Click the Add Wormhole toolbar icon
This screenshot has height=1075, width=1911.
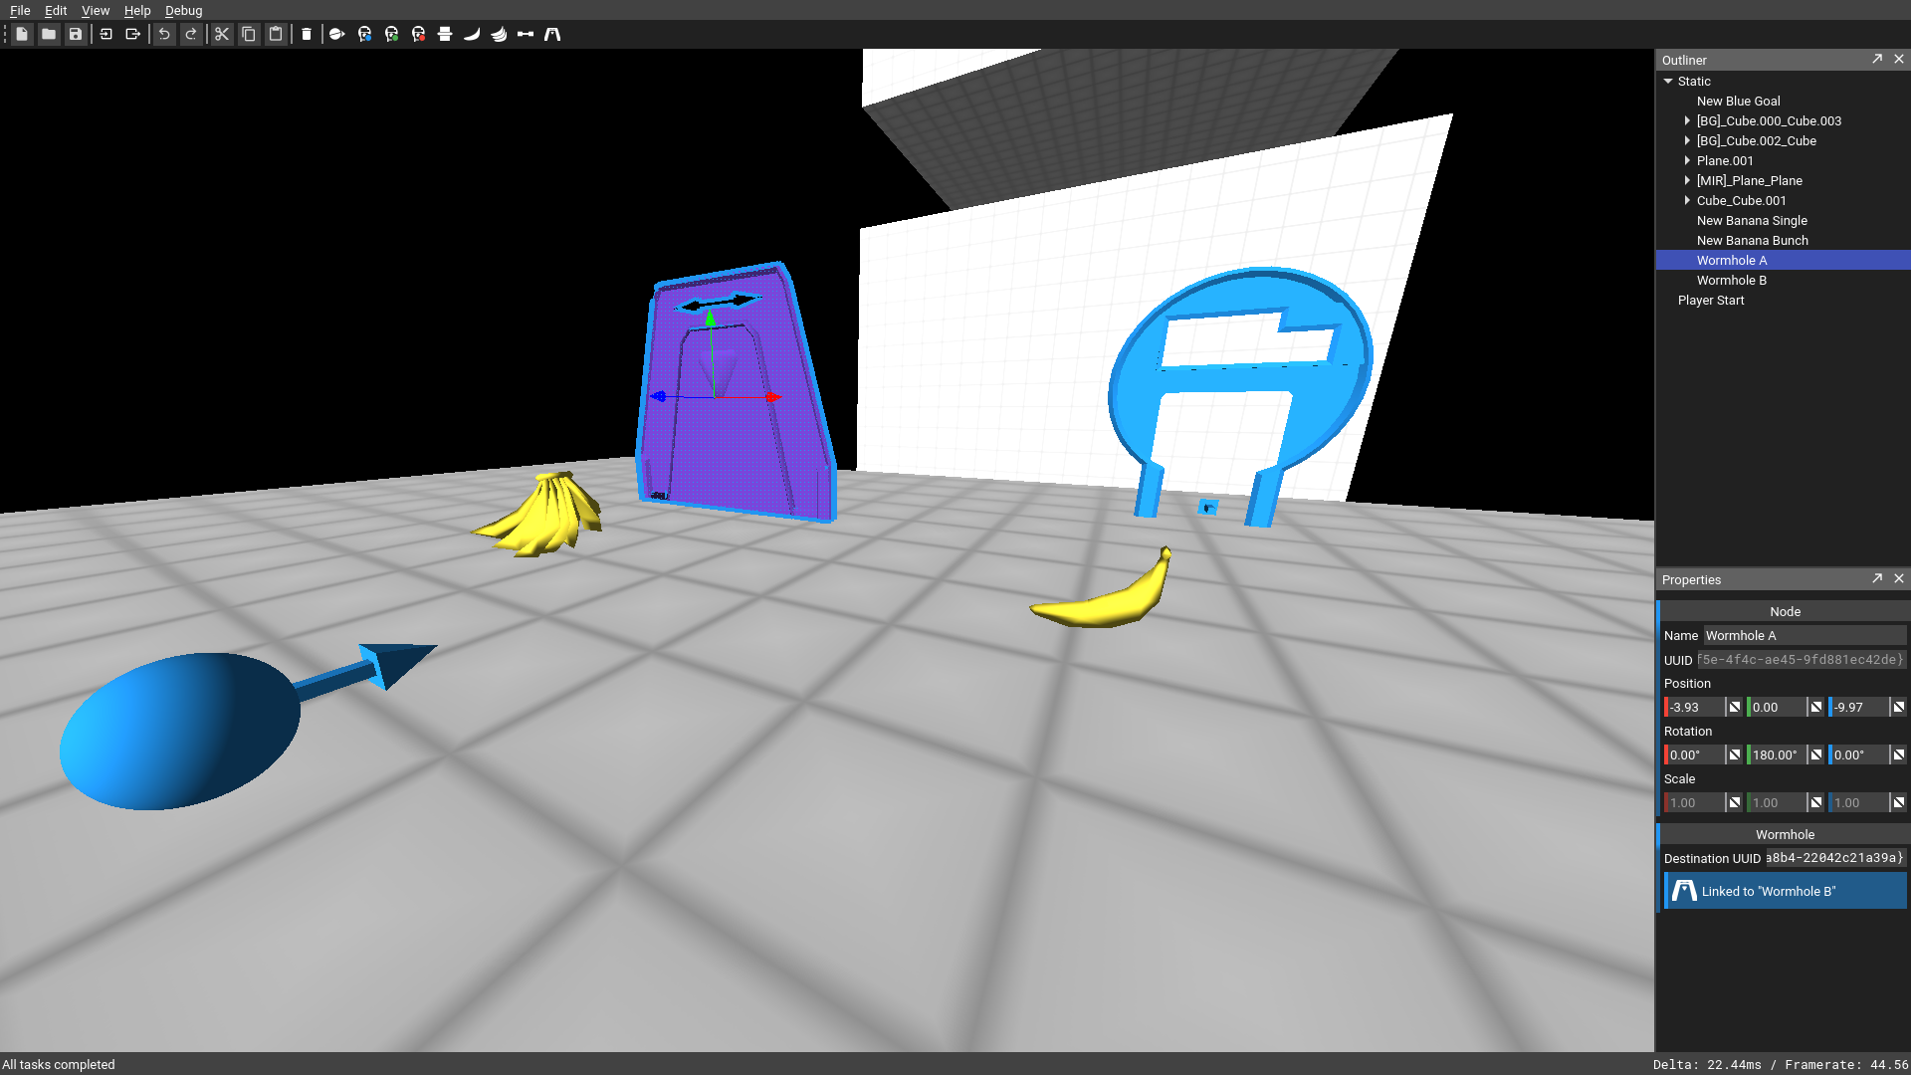tap(552, 34)
